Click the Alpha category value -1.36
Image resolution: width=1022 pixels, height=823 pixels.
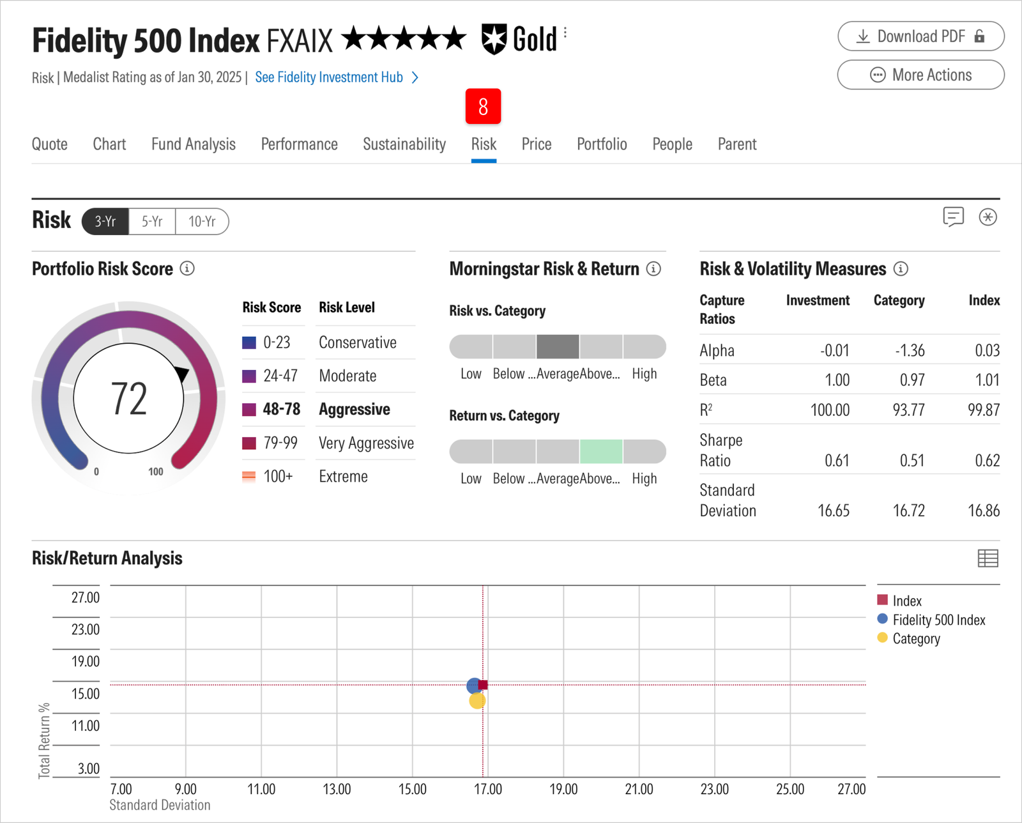pos(910,350)
